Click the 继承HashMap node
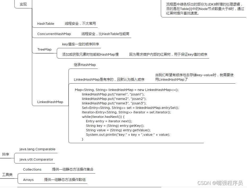This screenshot has height=188, width=247. click(x=85, y=65)
